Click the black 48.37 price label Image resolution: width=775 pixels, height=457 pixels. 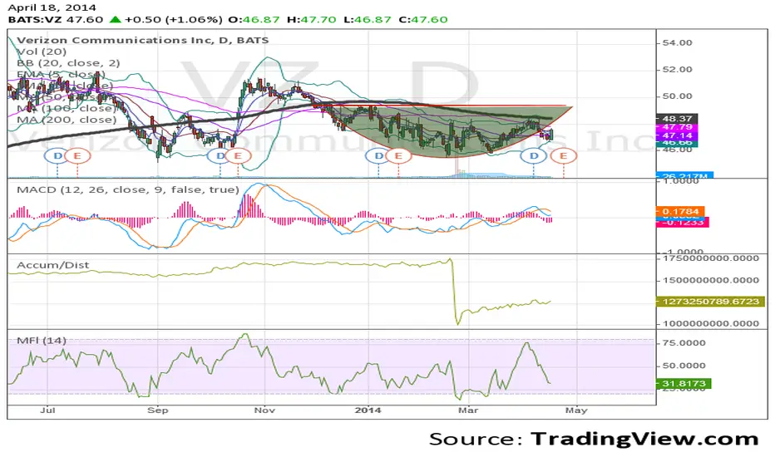click(x=677, y=119)
